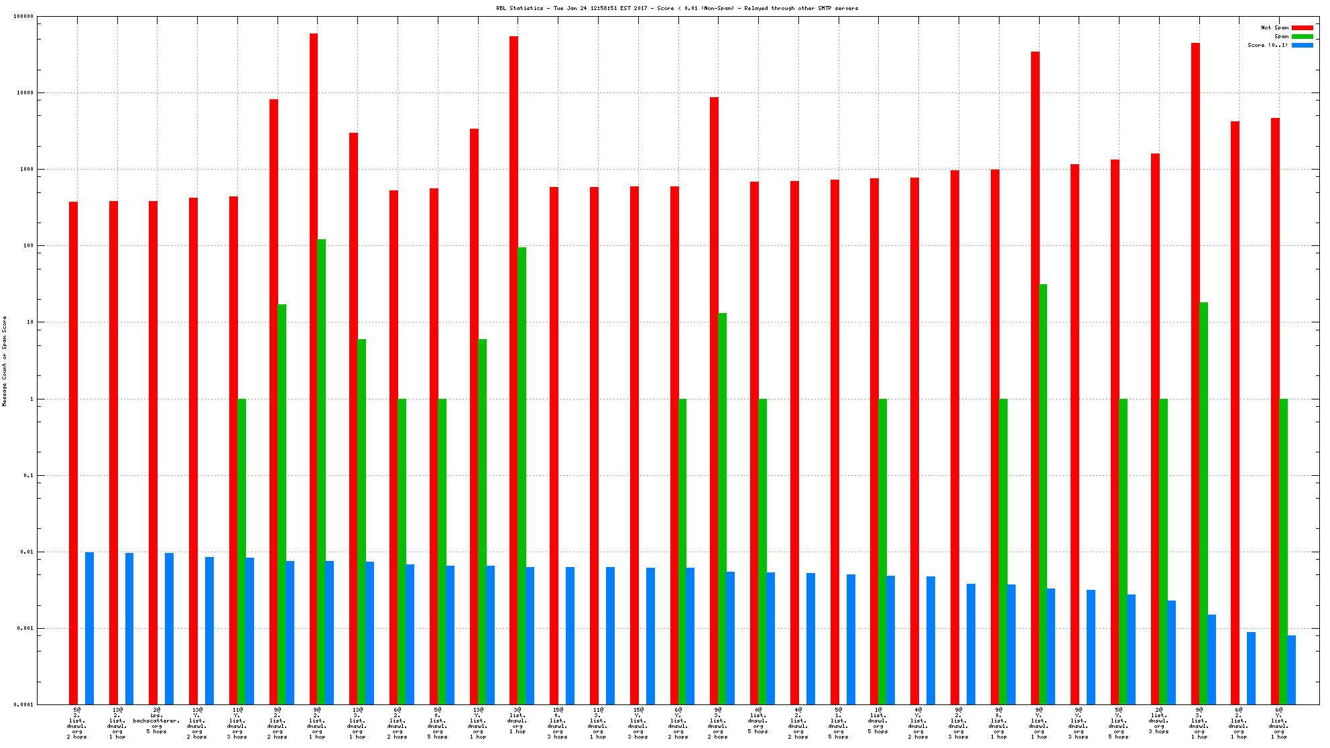Viewport: 1330px width, 748px height.
Task: Click the 100000 y-axis tick label
Action: tap(23, 17)
